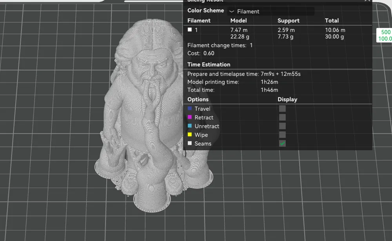Close the Slicing Result panel

point(367,1)
